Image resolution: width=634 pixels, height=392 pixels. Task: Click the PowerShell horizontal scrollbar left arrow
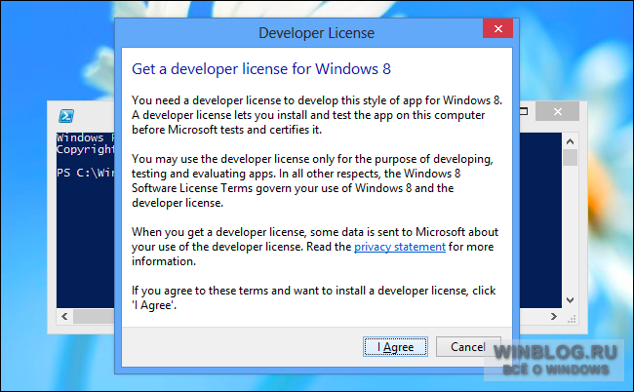click(64, 317)
